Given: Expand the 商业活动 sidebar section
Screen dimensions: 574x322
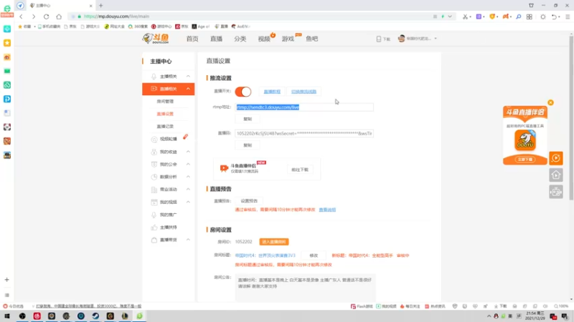Looking at the screenshot, I should [x=188, y=189].
